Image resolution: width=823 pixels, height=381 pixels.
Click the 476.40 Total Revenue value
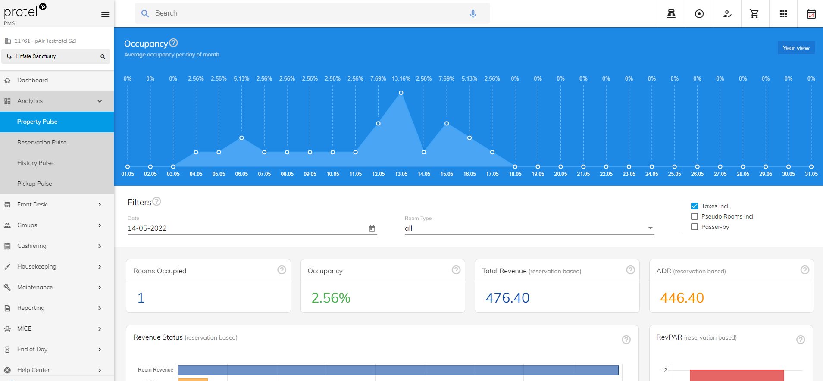coord(507,298)
